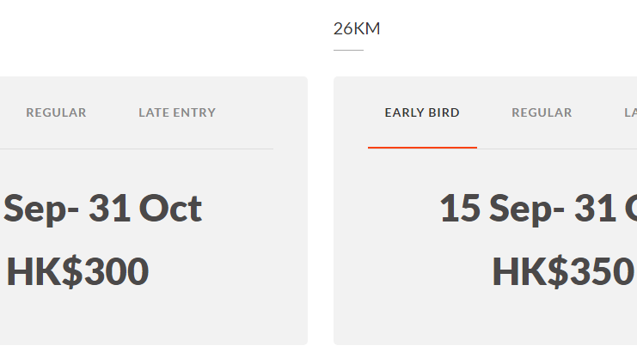The height and width of the screenshot is (358, 637).
Task: Click blank card space right of LATE ENTRY tab
Action: [258, 112]
